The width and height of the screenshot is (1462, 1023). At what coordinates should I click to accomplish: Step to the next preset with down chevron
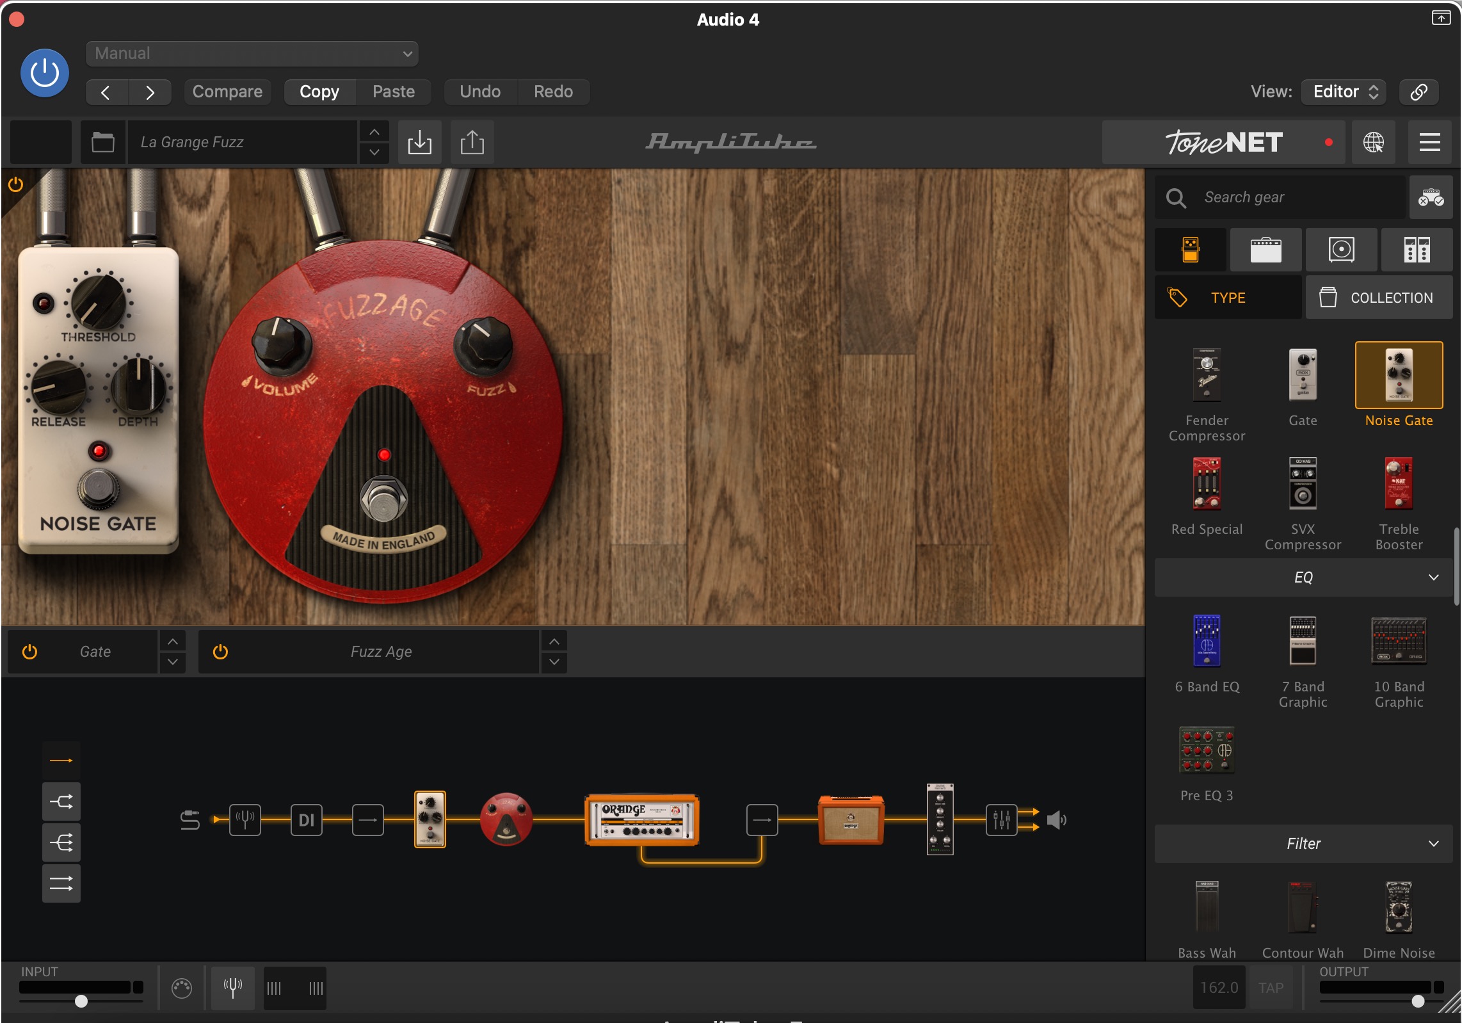pyautogui.click(x=374, y=152)
